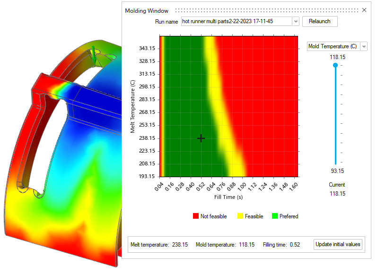Expand the Run name dropdown arrow
Screen dimensions: 377x274
point(296,22)
